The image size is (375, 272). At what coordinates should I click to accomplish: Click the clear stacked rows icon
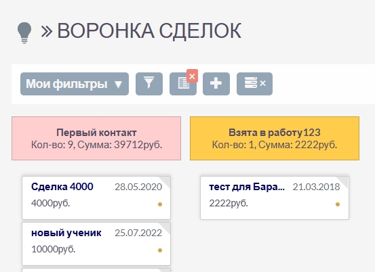(254, 84)
